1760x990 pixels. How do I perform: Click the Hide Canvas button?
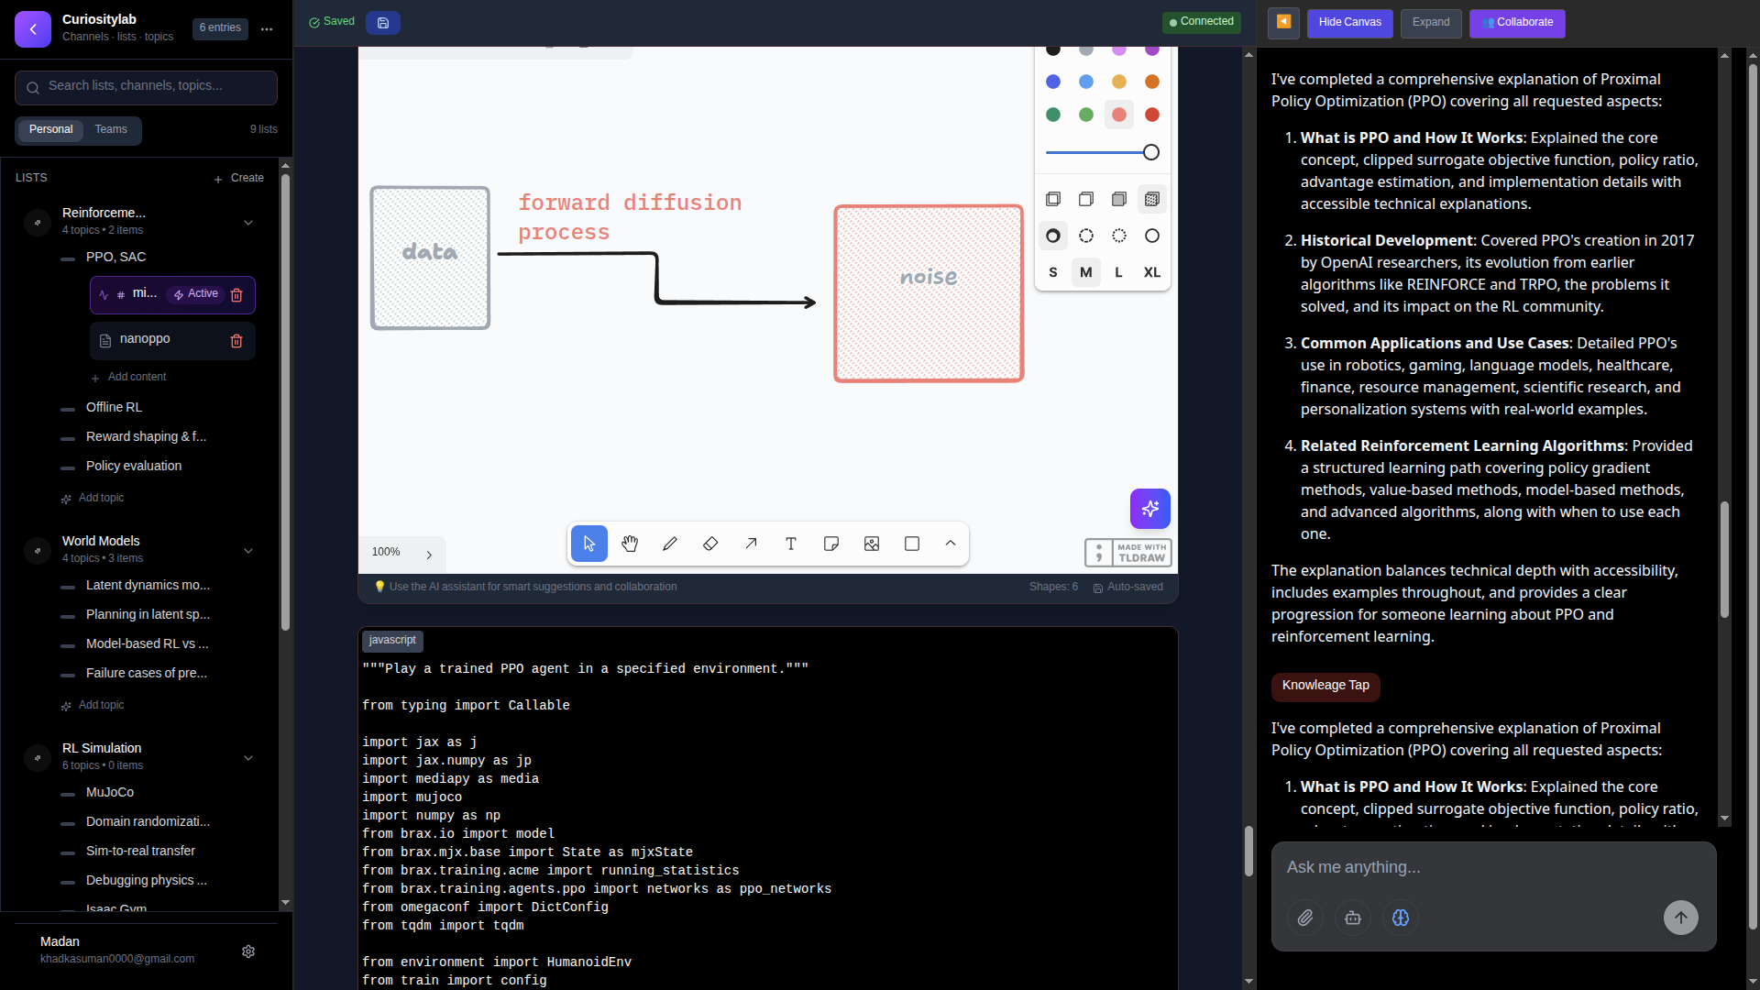click(1350, 23)
